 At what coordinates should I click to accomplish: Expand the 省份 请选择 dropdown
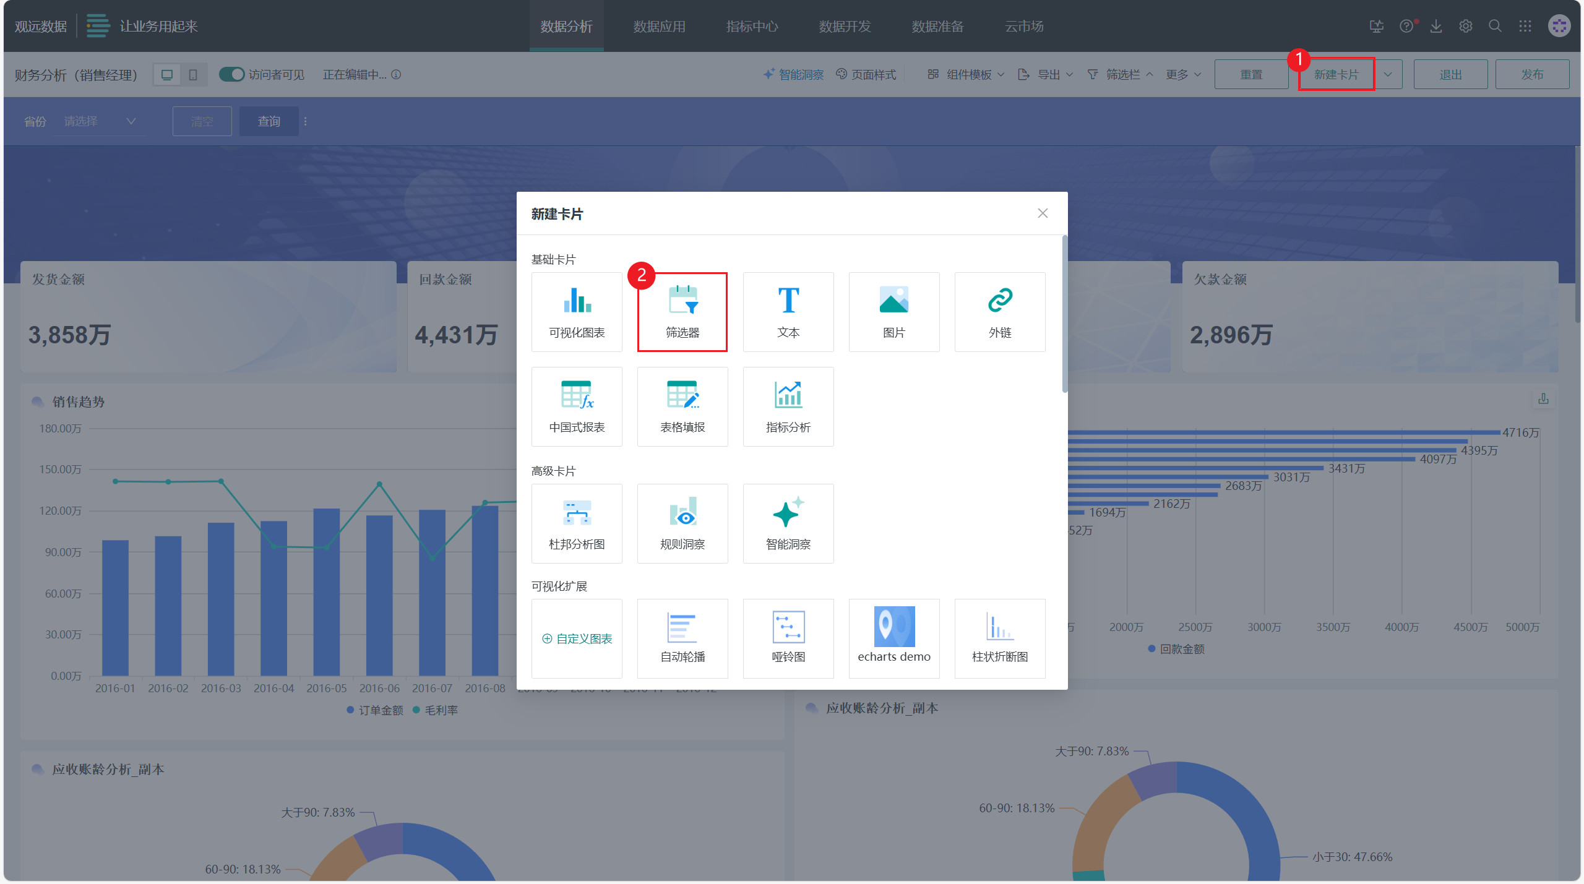pyautogui.click(x=100, y=121)
